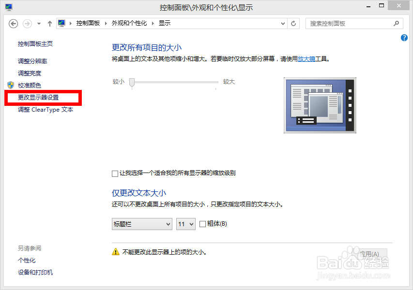Open the address bar history dropdown arrow
The width and height of the screenshot is (413, 290).
(282, 23)
